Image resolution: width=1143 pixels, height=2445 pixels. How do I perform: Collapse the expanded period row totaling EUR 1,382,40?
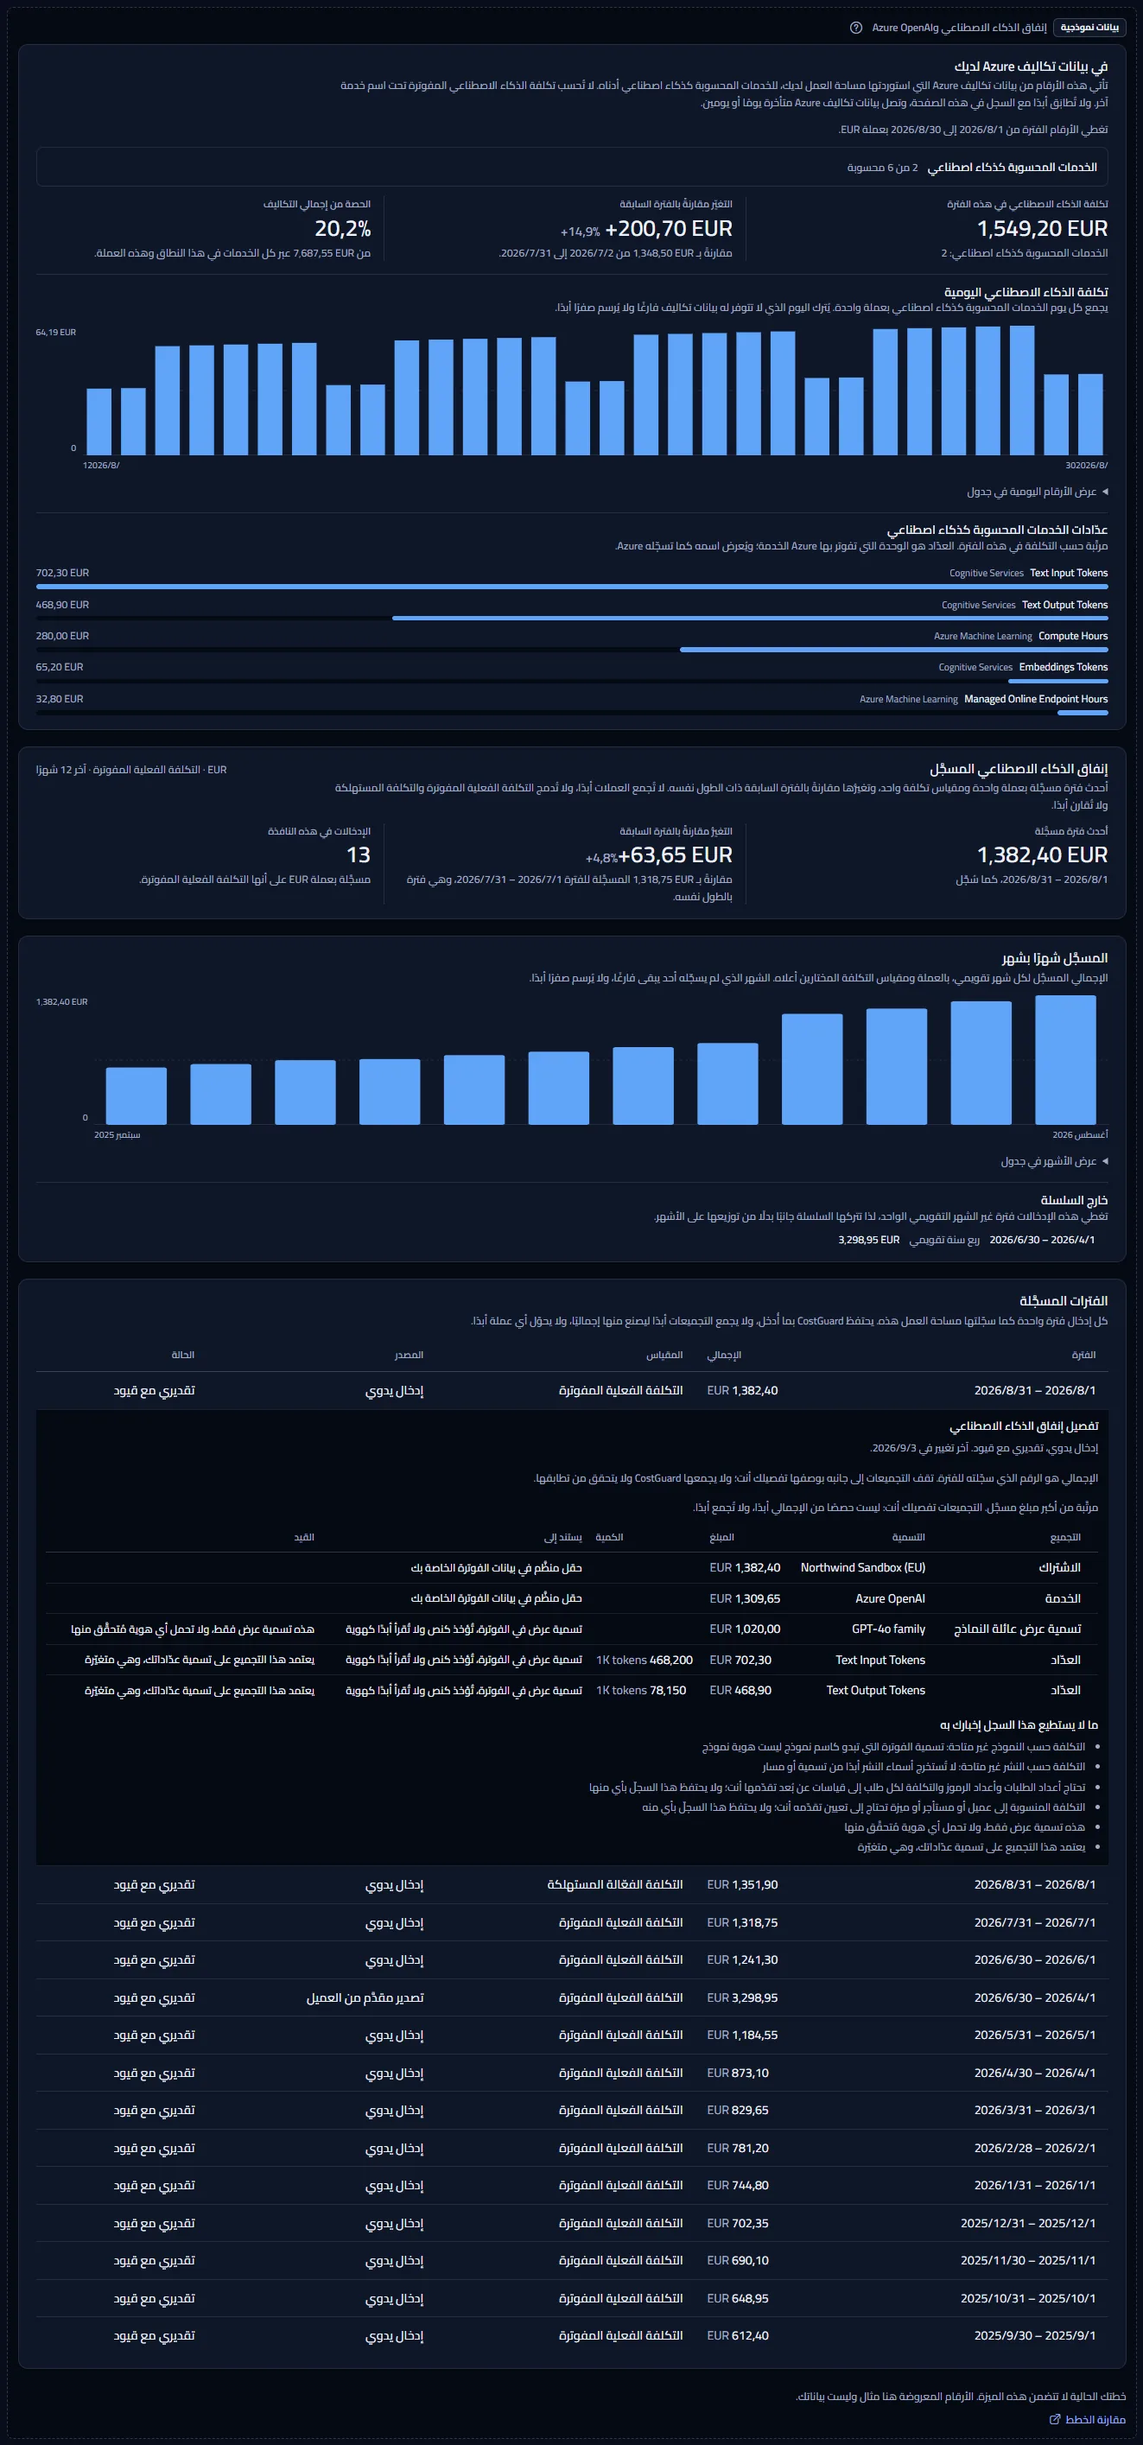572,1390
